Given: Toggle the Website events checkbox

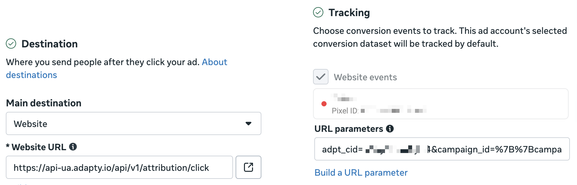Looking at the screenshot, I should pyautogui.click(x=321, y=77).
